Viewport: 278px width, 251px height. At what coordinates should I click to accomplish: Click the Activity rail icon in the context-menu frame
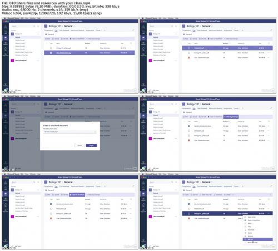(x=143, y=183)
